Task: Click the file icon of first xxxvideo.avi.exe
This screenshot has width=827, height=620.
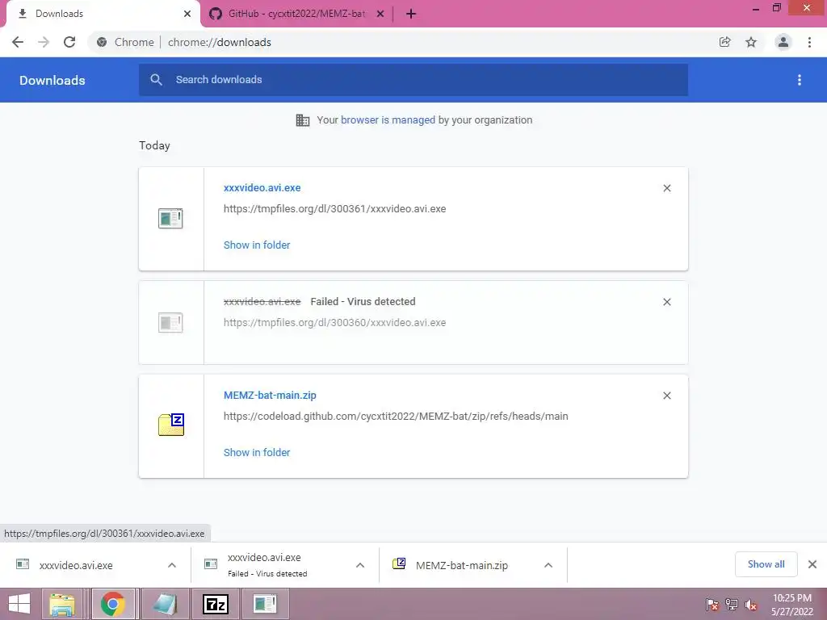Action: (170, 218)
